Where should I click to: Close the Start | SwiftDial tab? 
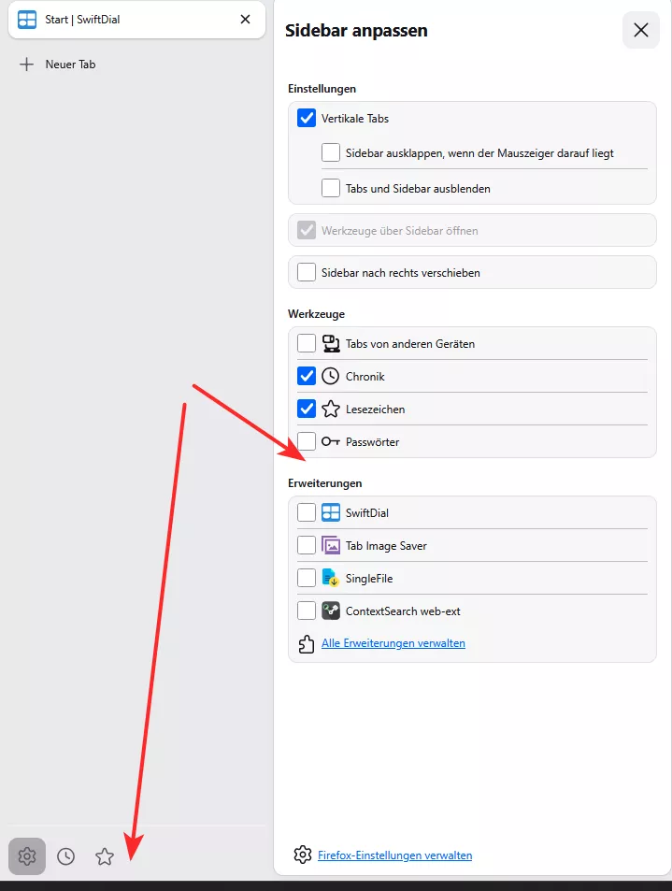point(246,20)
